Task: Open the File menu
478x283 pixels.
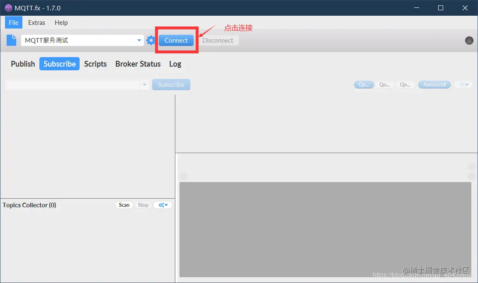Action: 13,22
